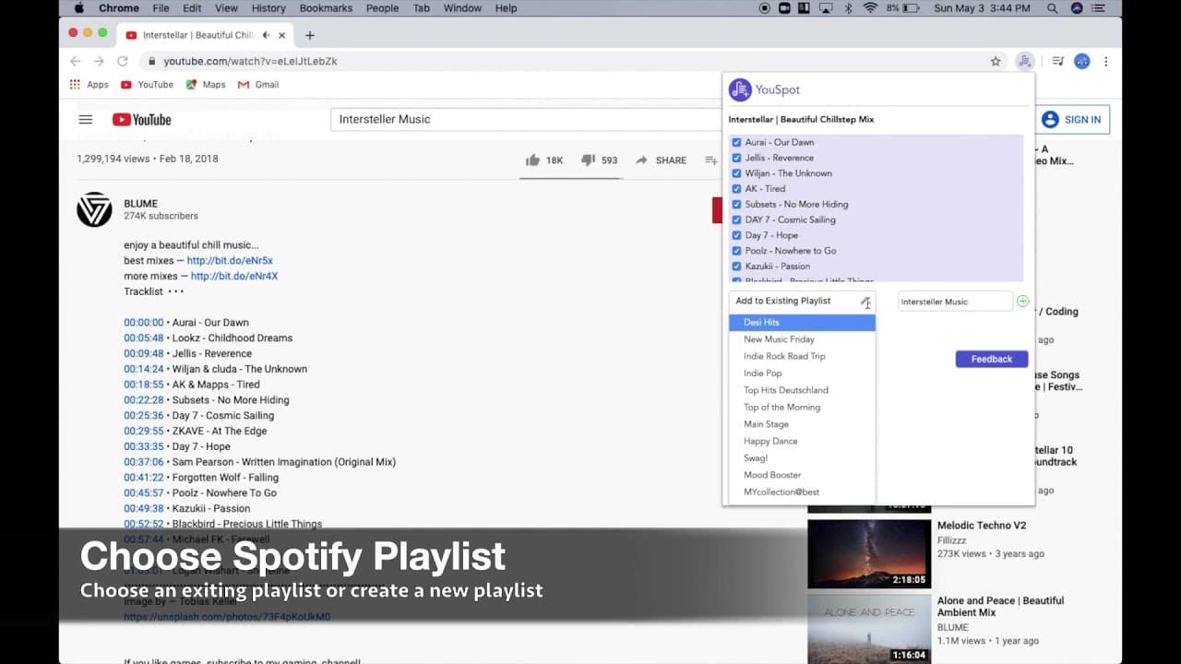Open the Maps bookmark
Image resolution: width=1181 pixels, height=664 pixels.
click(205, 85)
